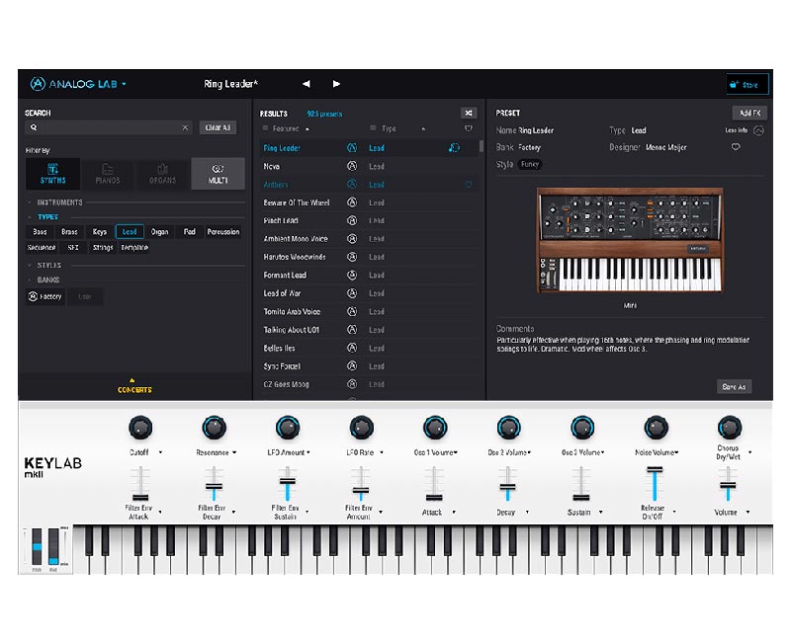Viewport: 791px width, 642px height.
Task: Toggle the Pad type filter
Action: pos(189,232)
